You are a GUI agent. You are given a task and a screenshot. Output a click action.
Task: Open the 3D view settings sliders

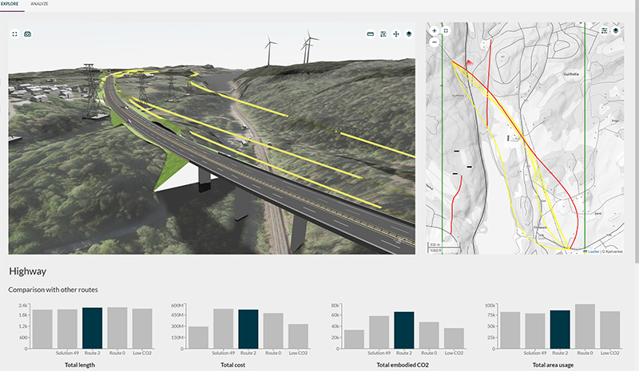pyautogui.click(x=383, y=34)
